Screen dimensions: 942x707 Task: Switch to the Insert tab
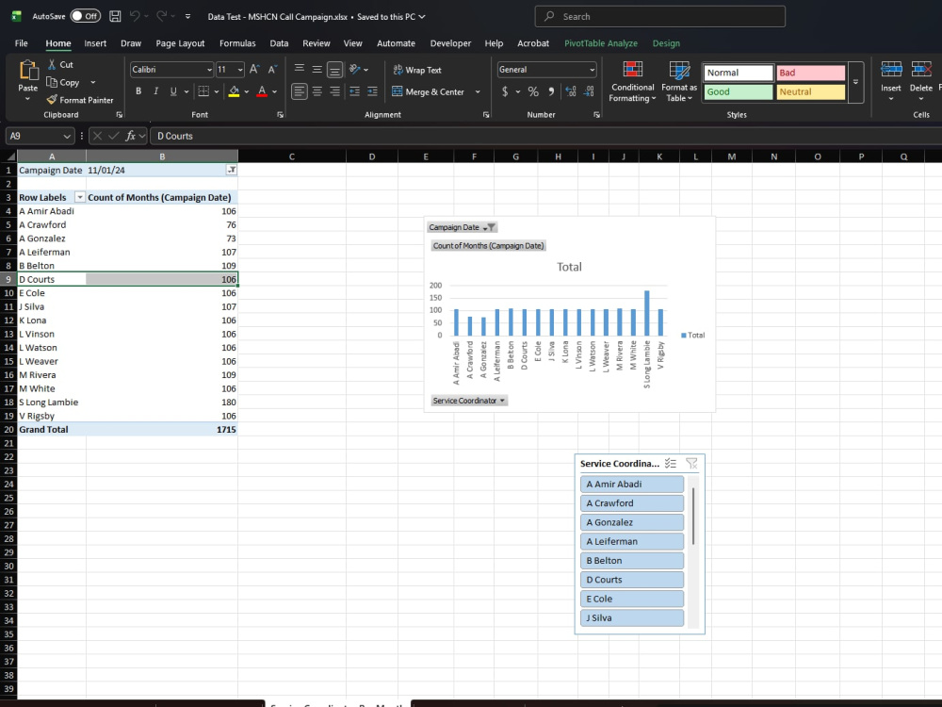tap(95, 43)
